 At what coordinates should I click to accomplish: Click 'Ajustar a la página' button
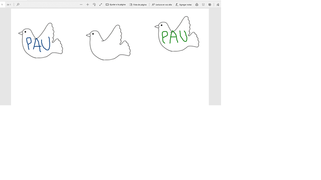click(x=116, y=5)
